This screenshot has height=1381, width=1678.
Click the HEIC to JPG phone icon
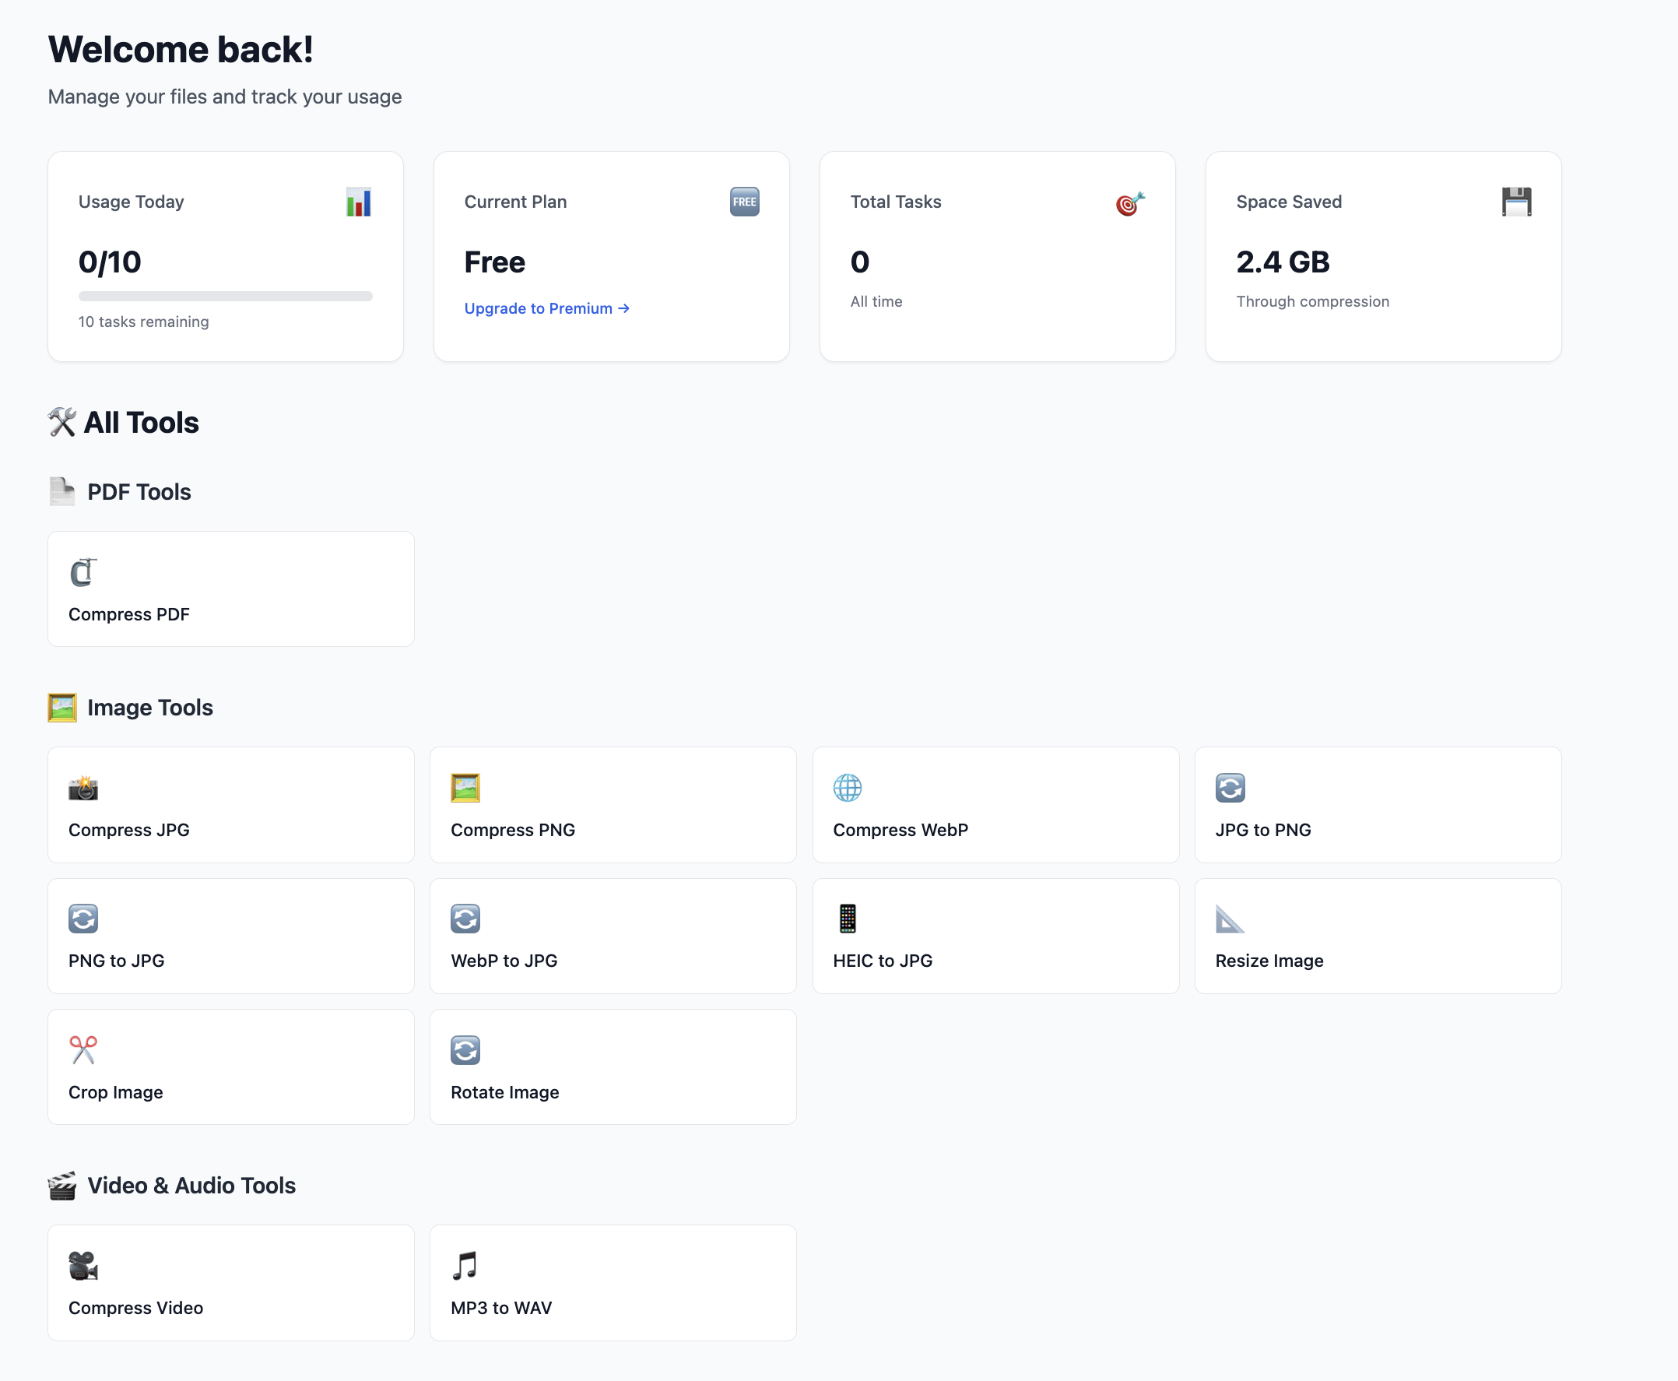click(x=847, y=918)
